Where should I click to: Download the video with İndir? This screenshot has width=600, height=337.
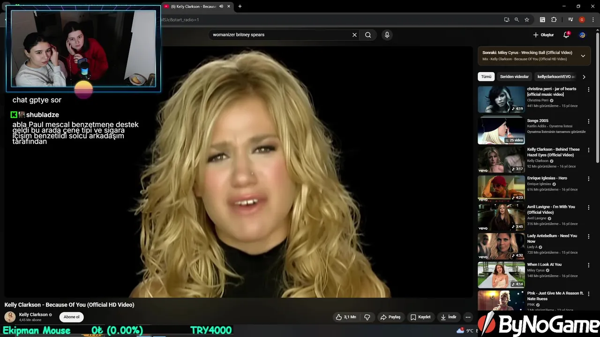448,317
